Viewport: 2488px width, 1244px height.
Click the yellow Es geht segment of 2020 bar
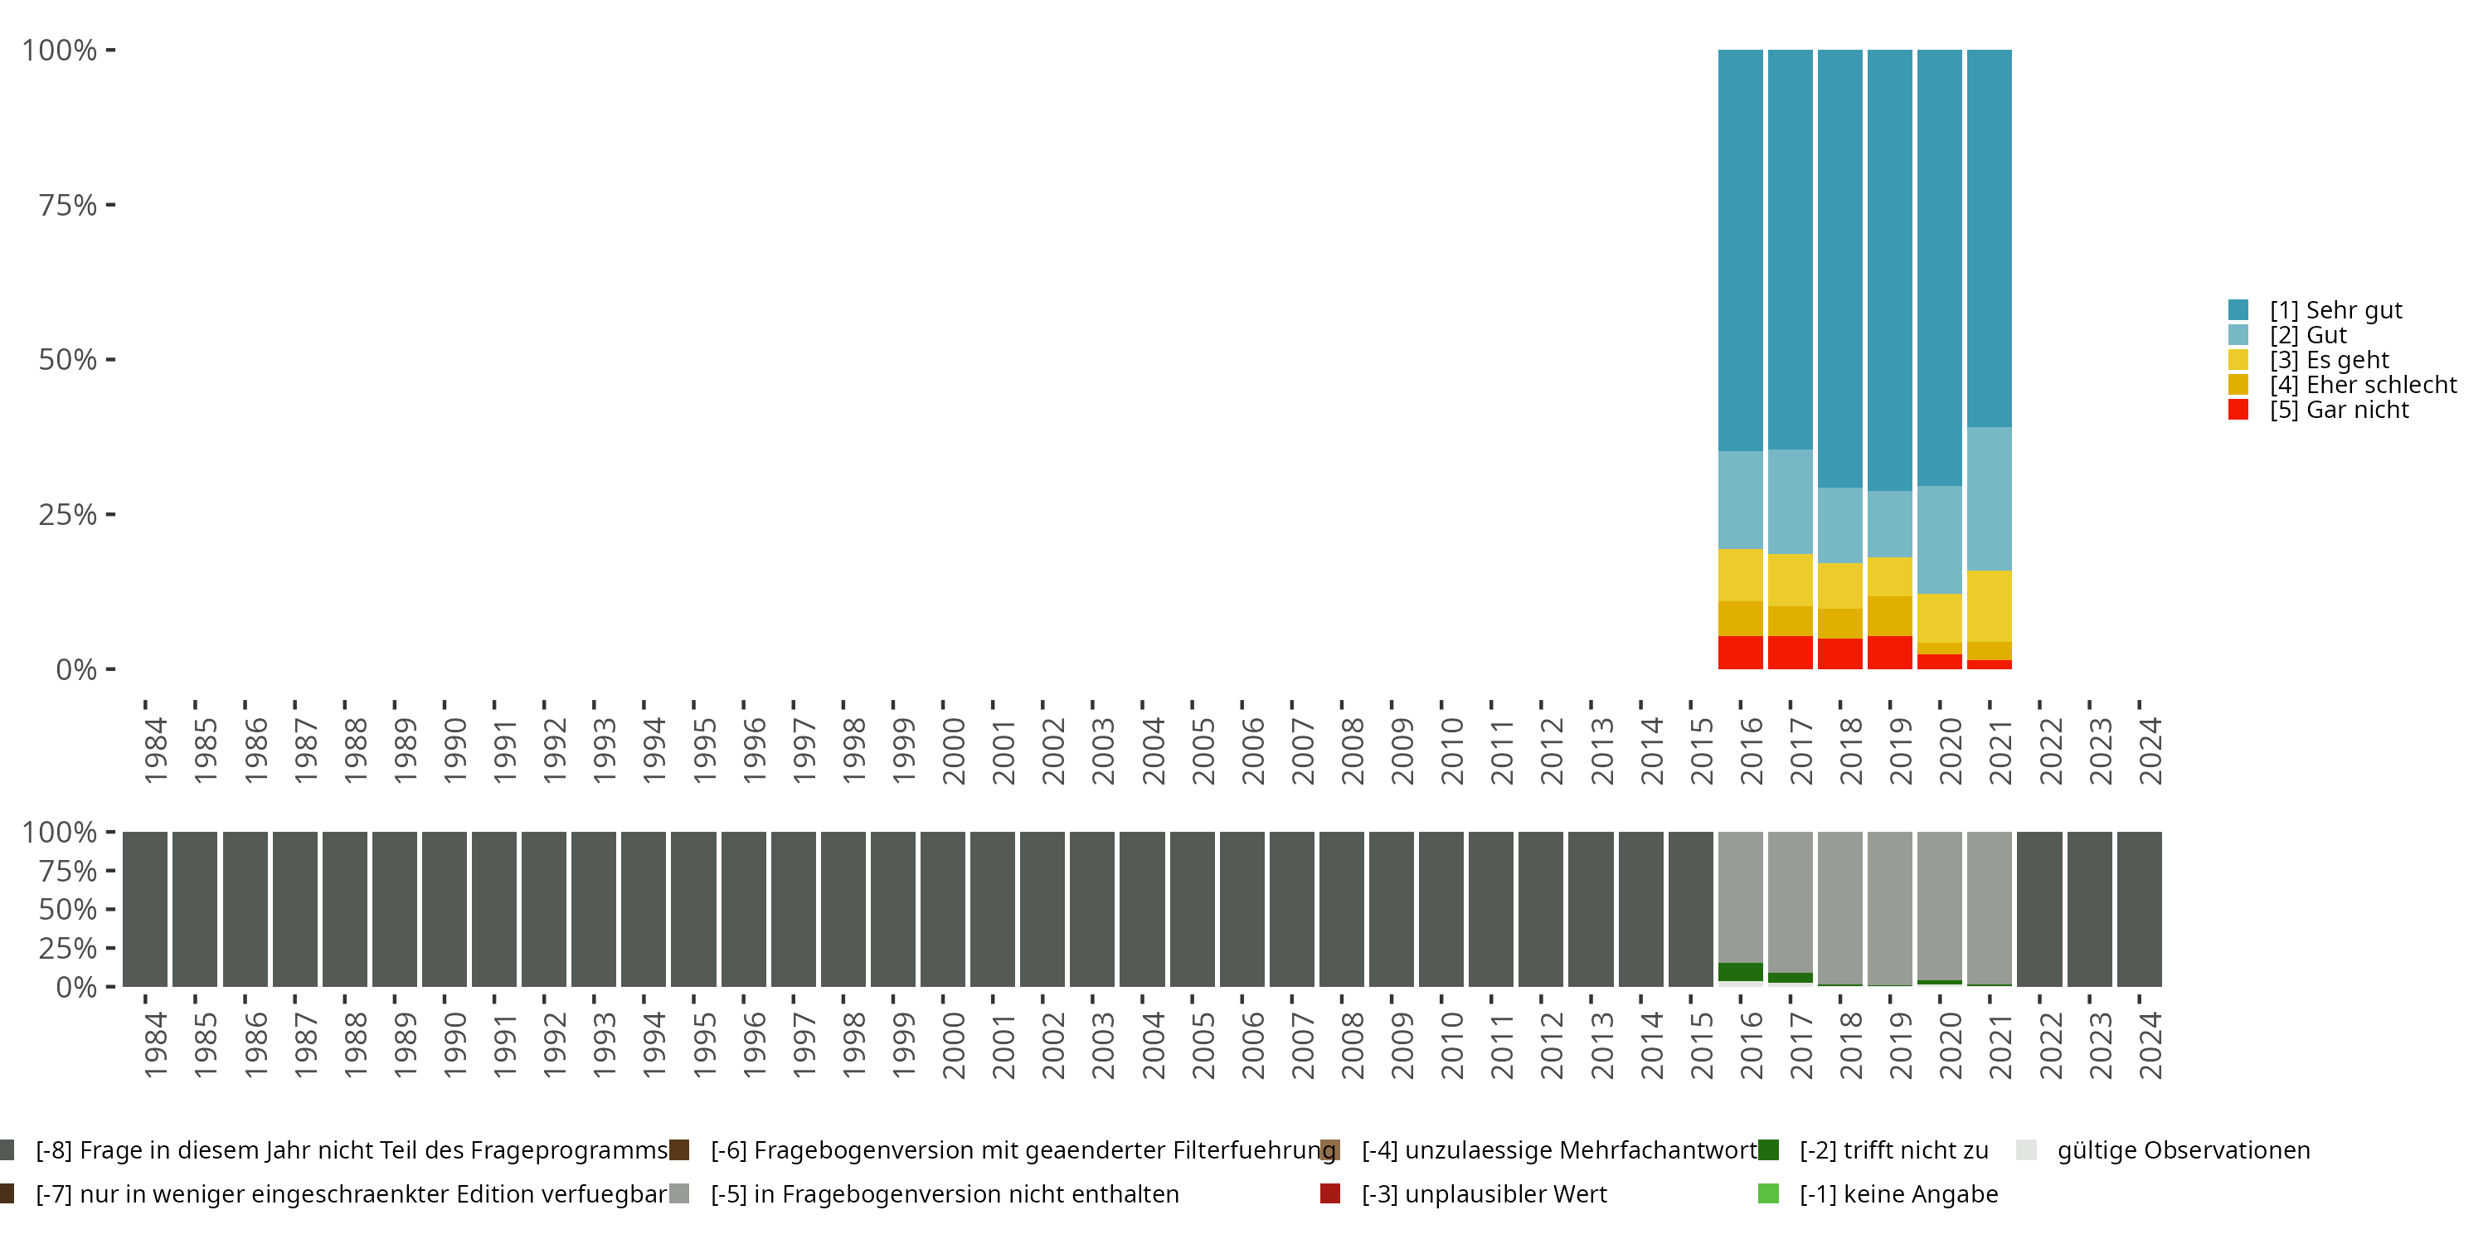point(1940,618)
